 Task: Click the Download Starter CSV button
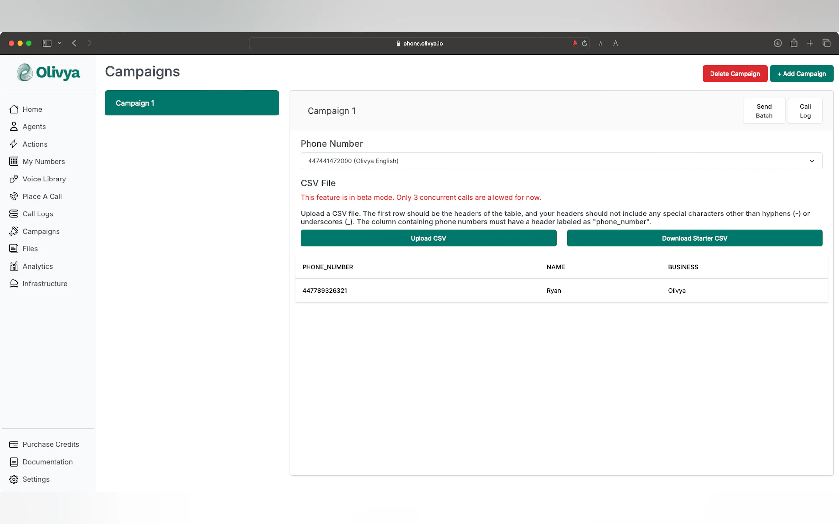click(x=694, y=238)
